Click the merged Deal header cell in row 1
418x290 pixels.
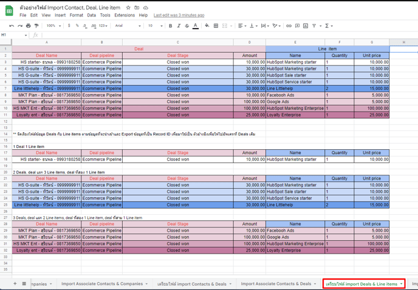[139, 49]
